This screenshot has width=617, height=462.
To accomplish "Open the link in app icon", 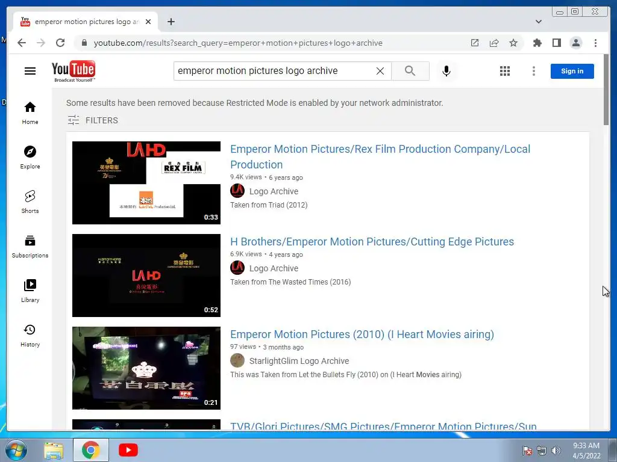I will tap(475, 43).
